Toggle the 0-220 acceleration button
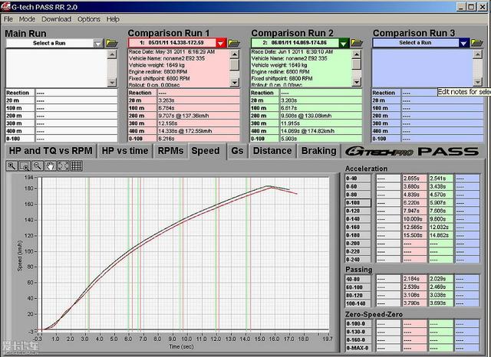491x357 pixels. (x=358, y=251)
